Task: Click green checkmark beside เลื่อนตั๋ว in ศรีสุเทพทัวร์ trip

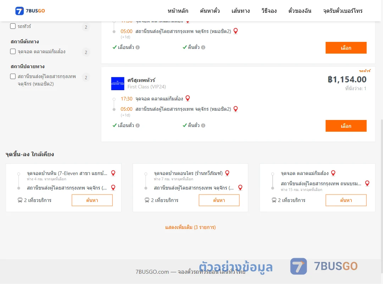Action: coord(115,125)
